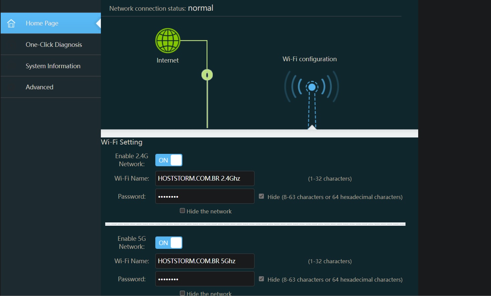
Task: Uncheck Hide for the 5G password
Action: pyautogui.click(x=262, y=279)
